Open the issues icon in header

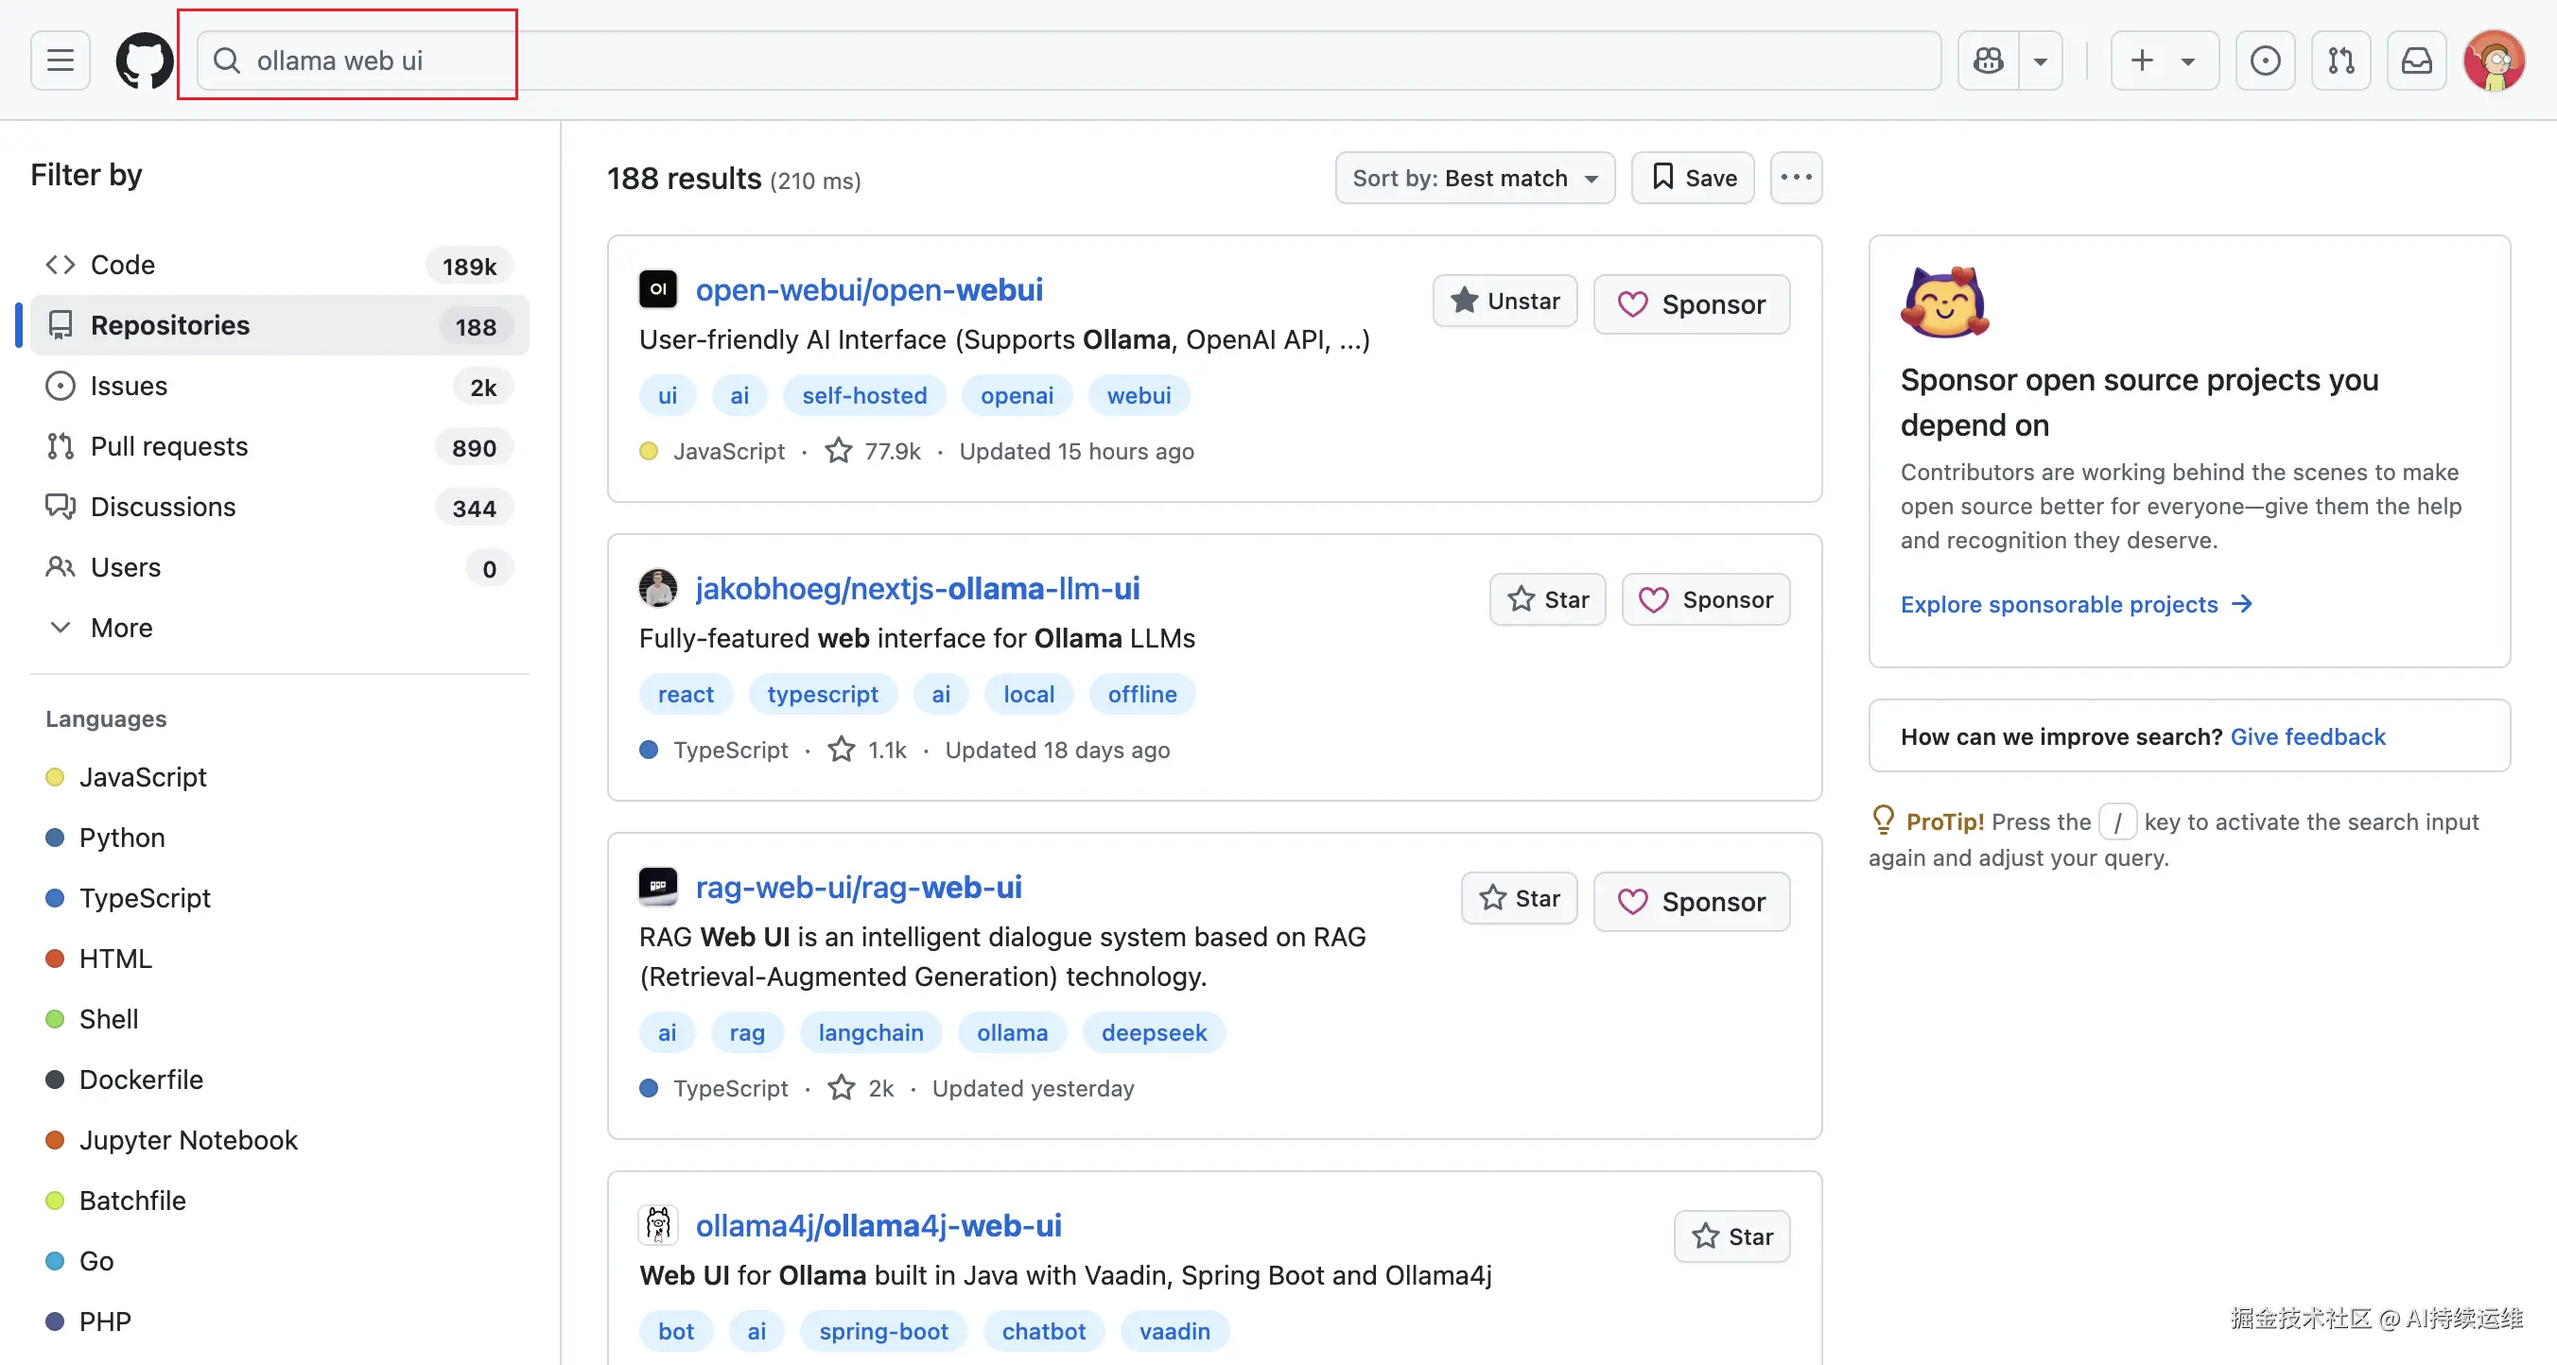[2264, 60]
